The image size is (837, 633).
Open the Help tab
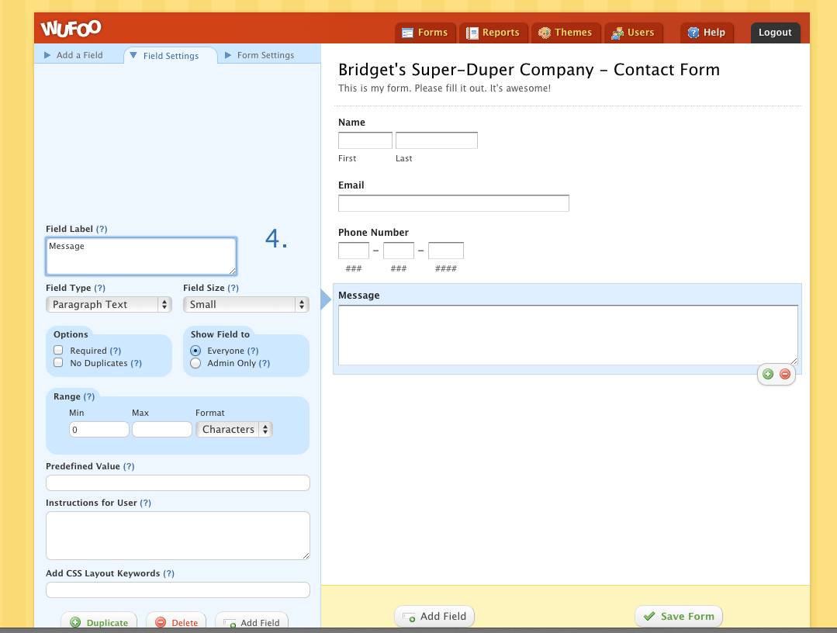(707, 33)
